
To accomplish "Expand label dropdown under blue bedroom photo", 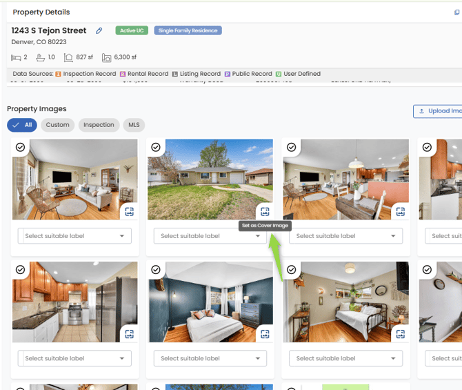I will (x=210, y=358).
